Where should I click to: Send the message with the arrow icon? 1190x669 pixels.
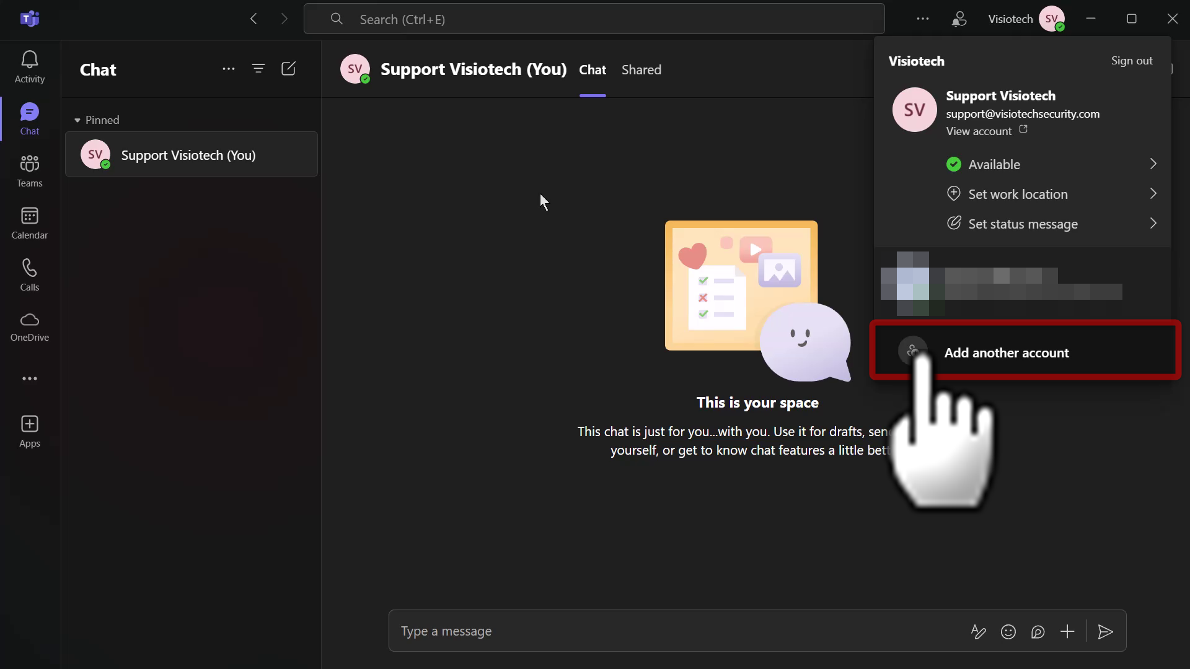pos(1106,631)
